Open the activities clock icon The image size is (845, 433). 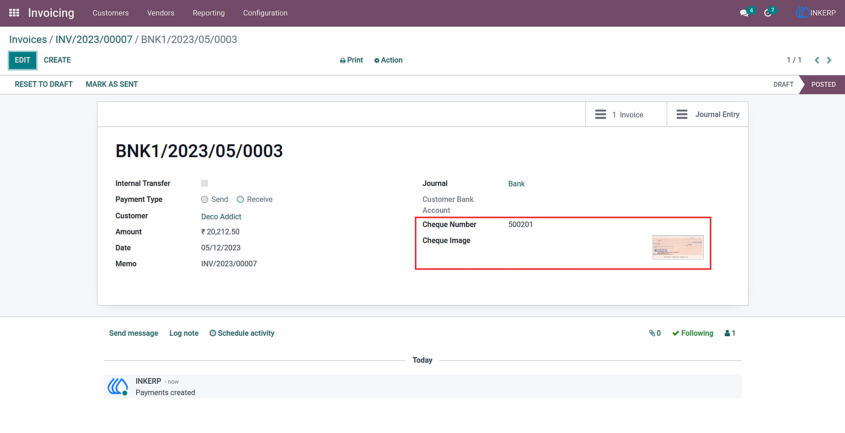coord(768,13)
